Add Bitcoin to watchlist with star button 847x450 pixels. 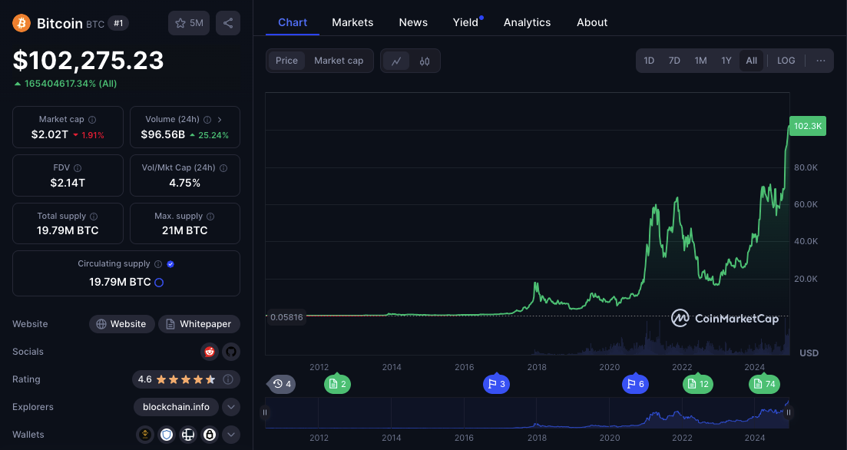[189, 23]
